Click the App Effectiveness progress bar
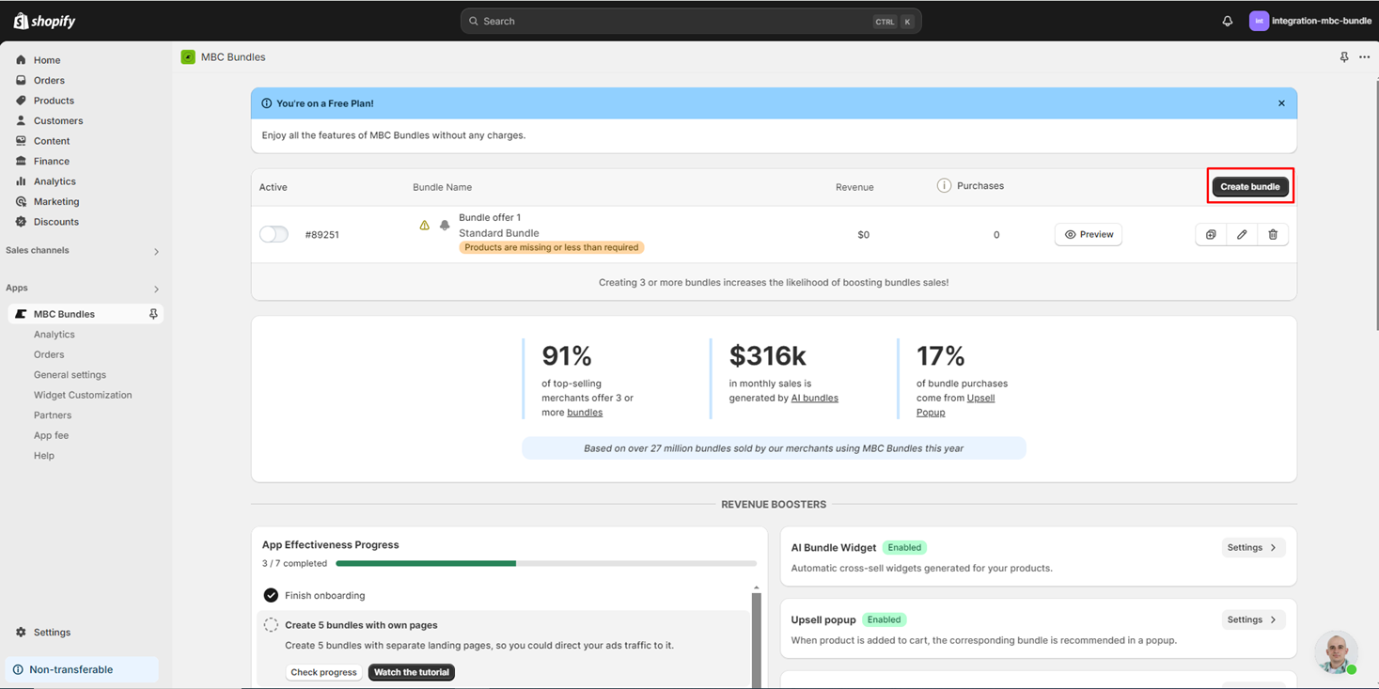 [x=545, y=564]
